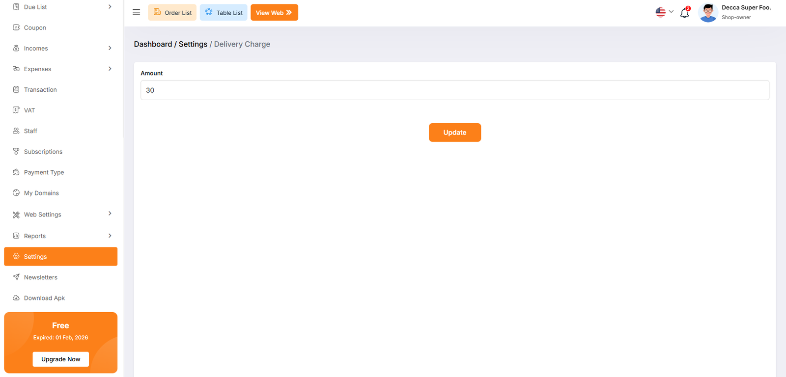Click the Coupon icon in sidebar
Screen dimensions: 786x377
pyautogui.click(x=16, y=27)
